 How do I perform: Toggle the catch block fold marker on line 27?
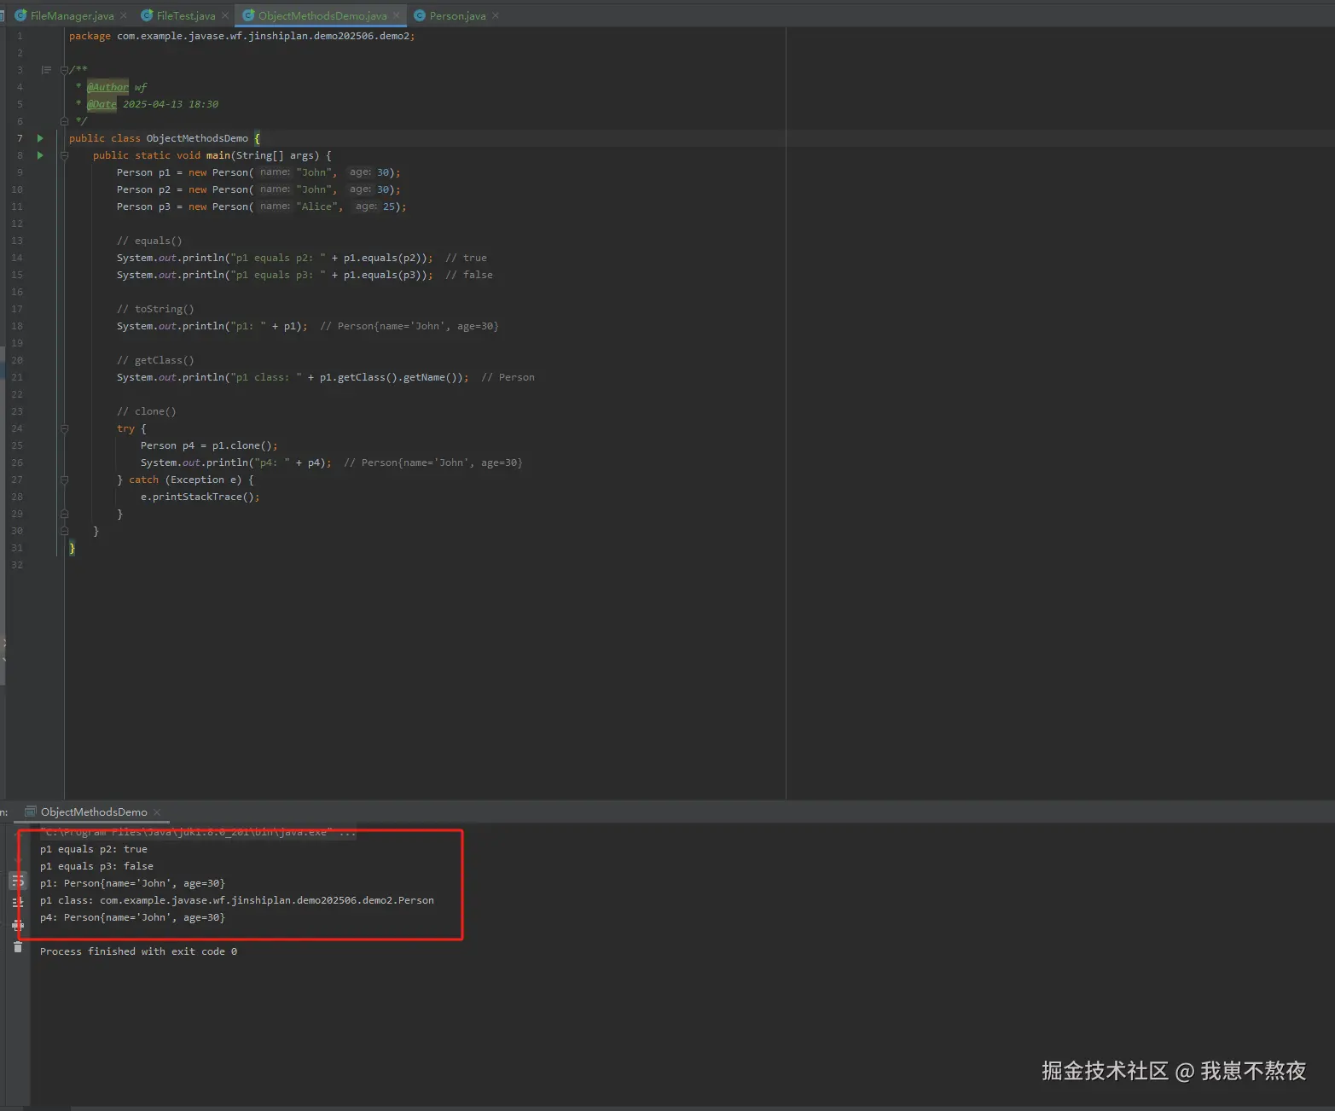click(x=64, y=480)
